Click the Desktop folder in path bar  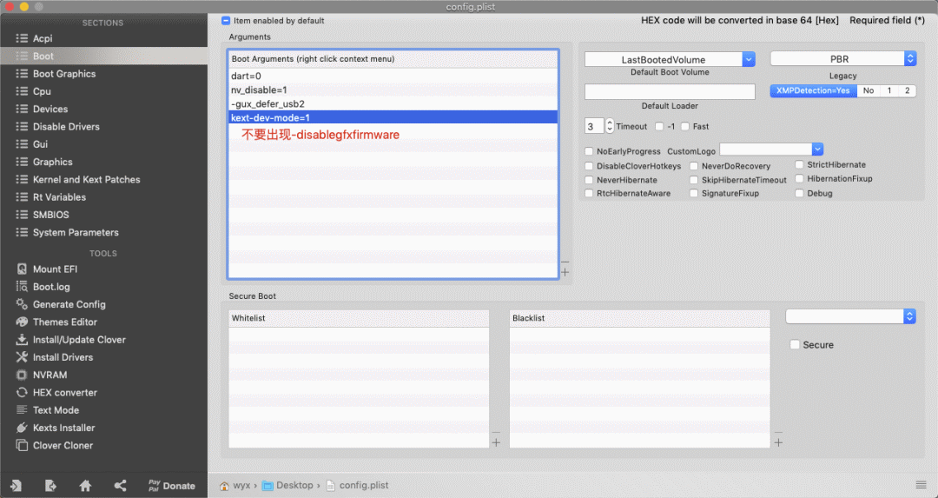pyautogui.click(x=287, y=486)
